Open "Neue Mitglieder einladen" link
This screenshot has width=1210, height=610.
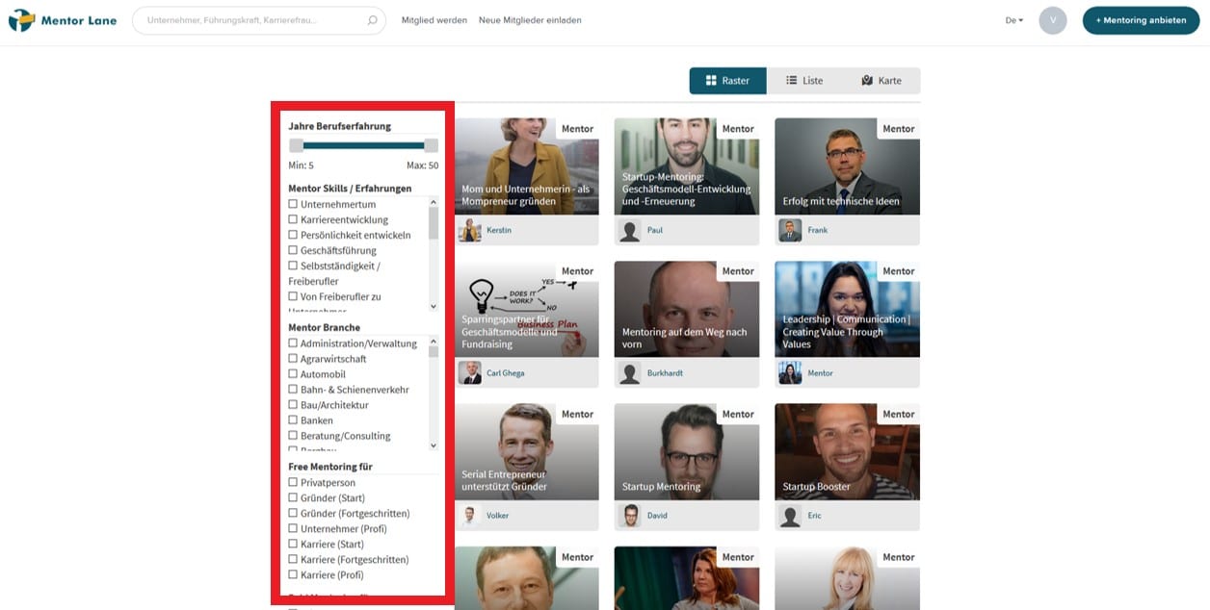click(x=530, y=20)
